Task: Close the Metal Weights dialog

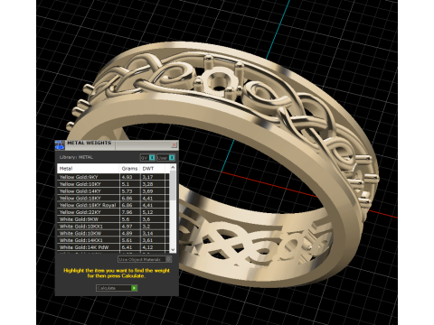Action: pyautogui.click(x=175, y=145)
